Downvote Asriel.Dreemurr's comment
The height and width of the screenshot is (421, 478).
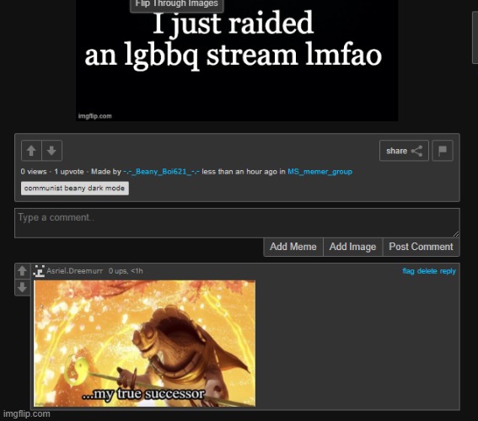pos(22,287)
